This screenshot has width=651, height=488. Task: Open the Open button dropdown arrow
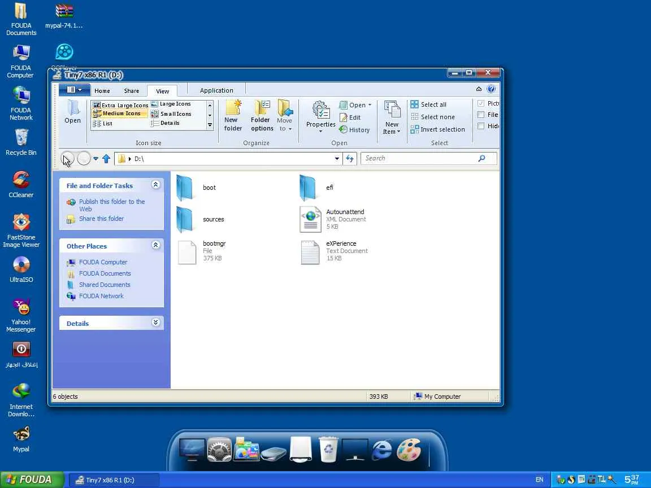click(370, 105)
